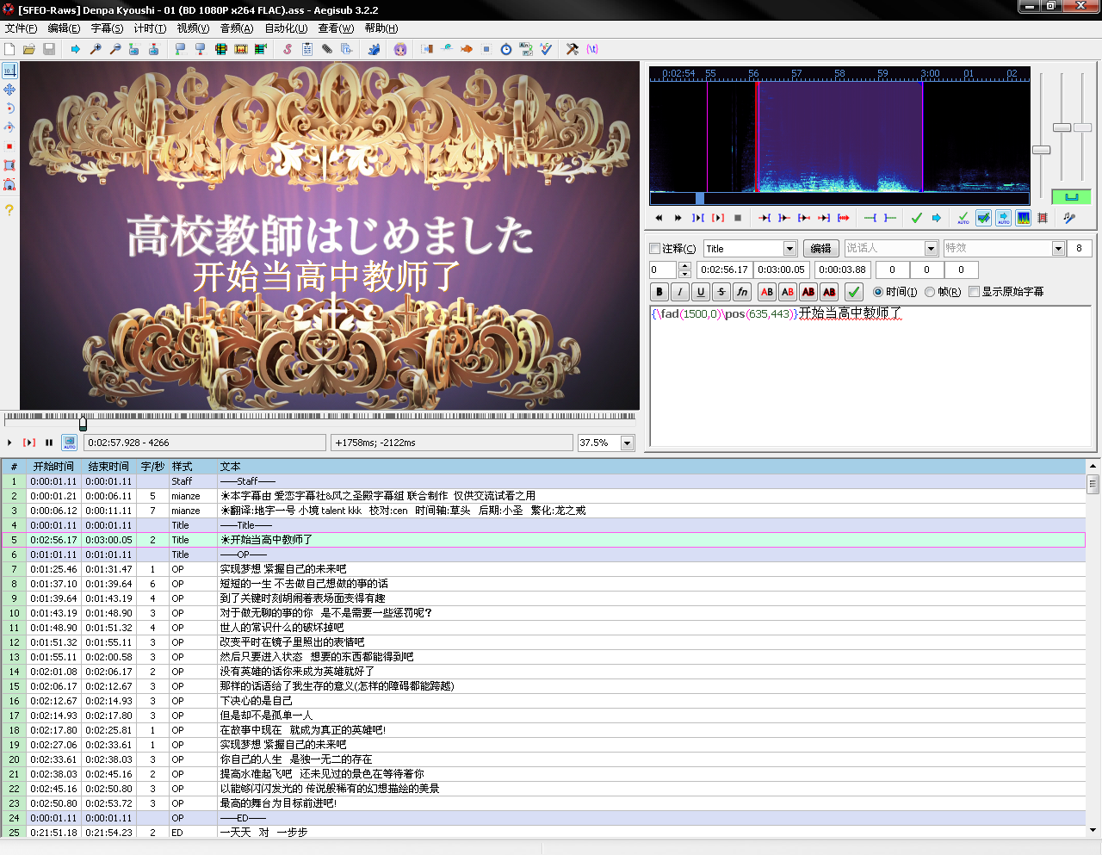The width and height of the screenshot is (1102, 855).
Task: Toggle the override tags {\t} icon
Action: 592,49
